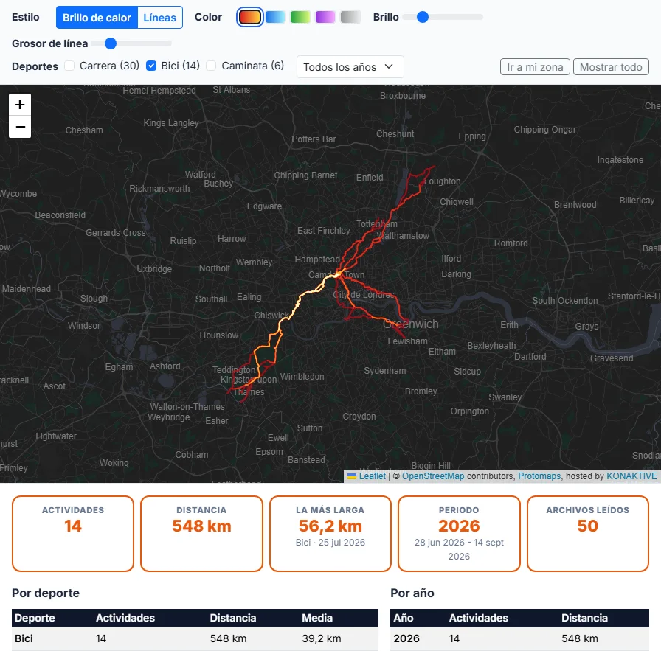Open the Leaflet attribution link
The image size is (661, 651).
coord(373,476)
